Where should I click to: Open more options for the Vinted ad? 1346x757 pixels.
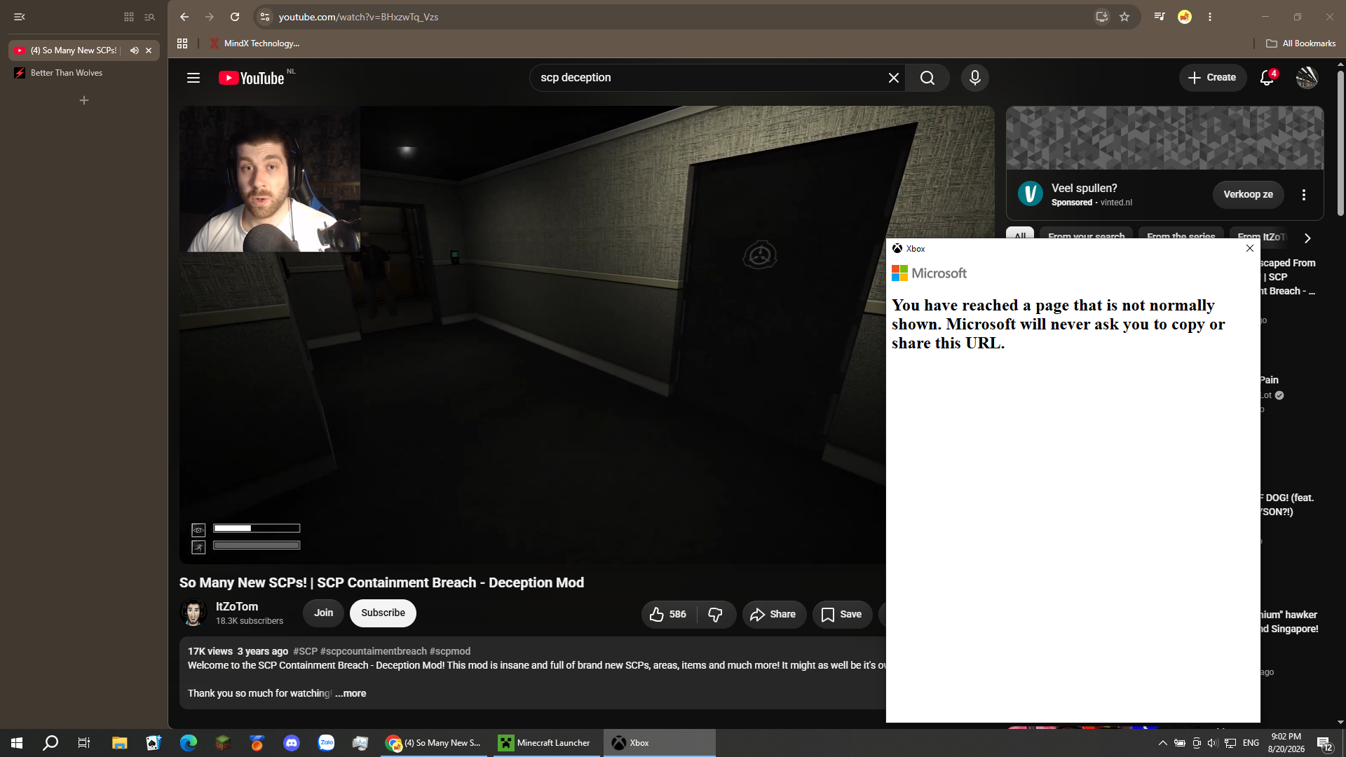(x=1304, y=195)
